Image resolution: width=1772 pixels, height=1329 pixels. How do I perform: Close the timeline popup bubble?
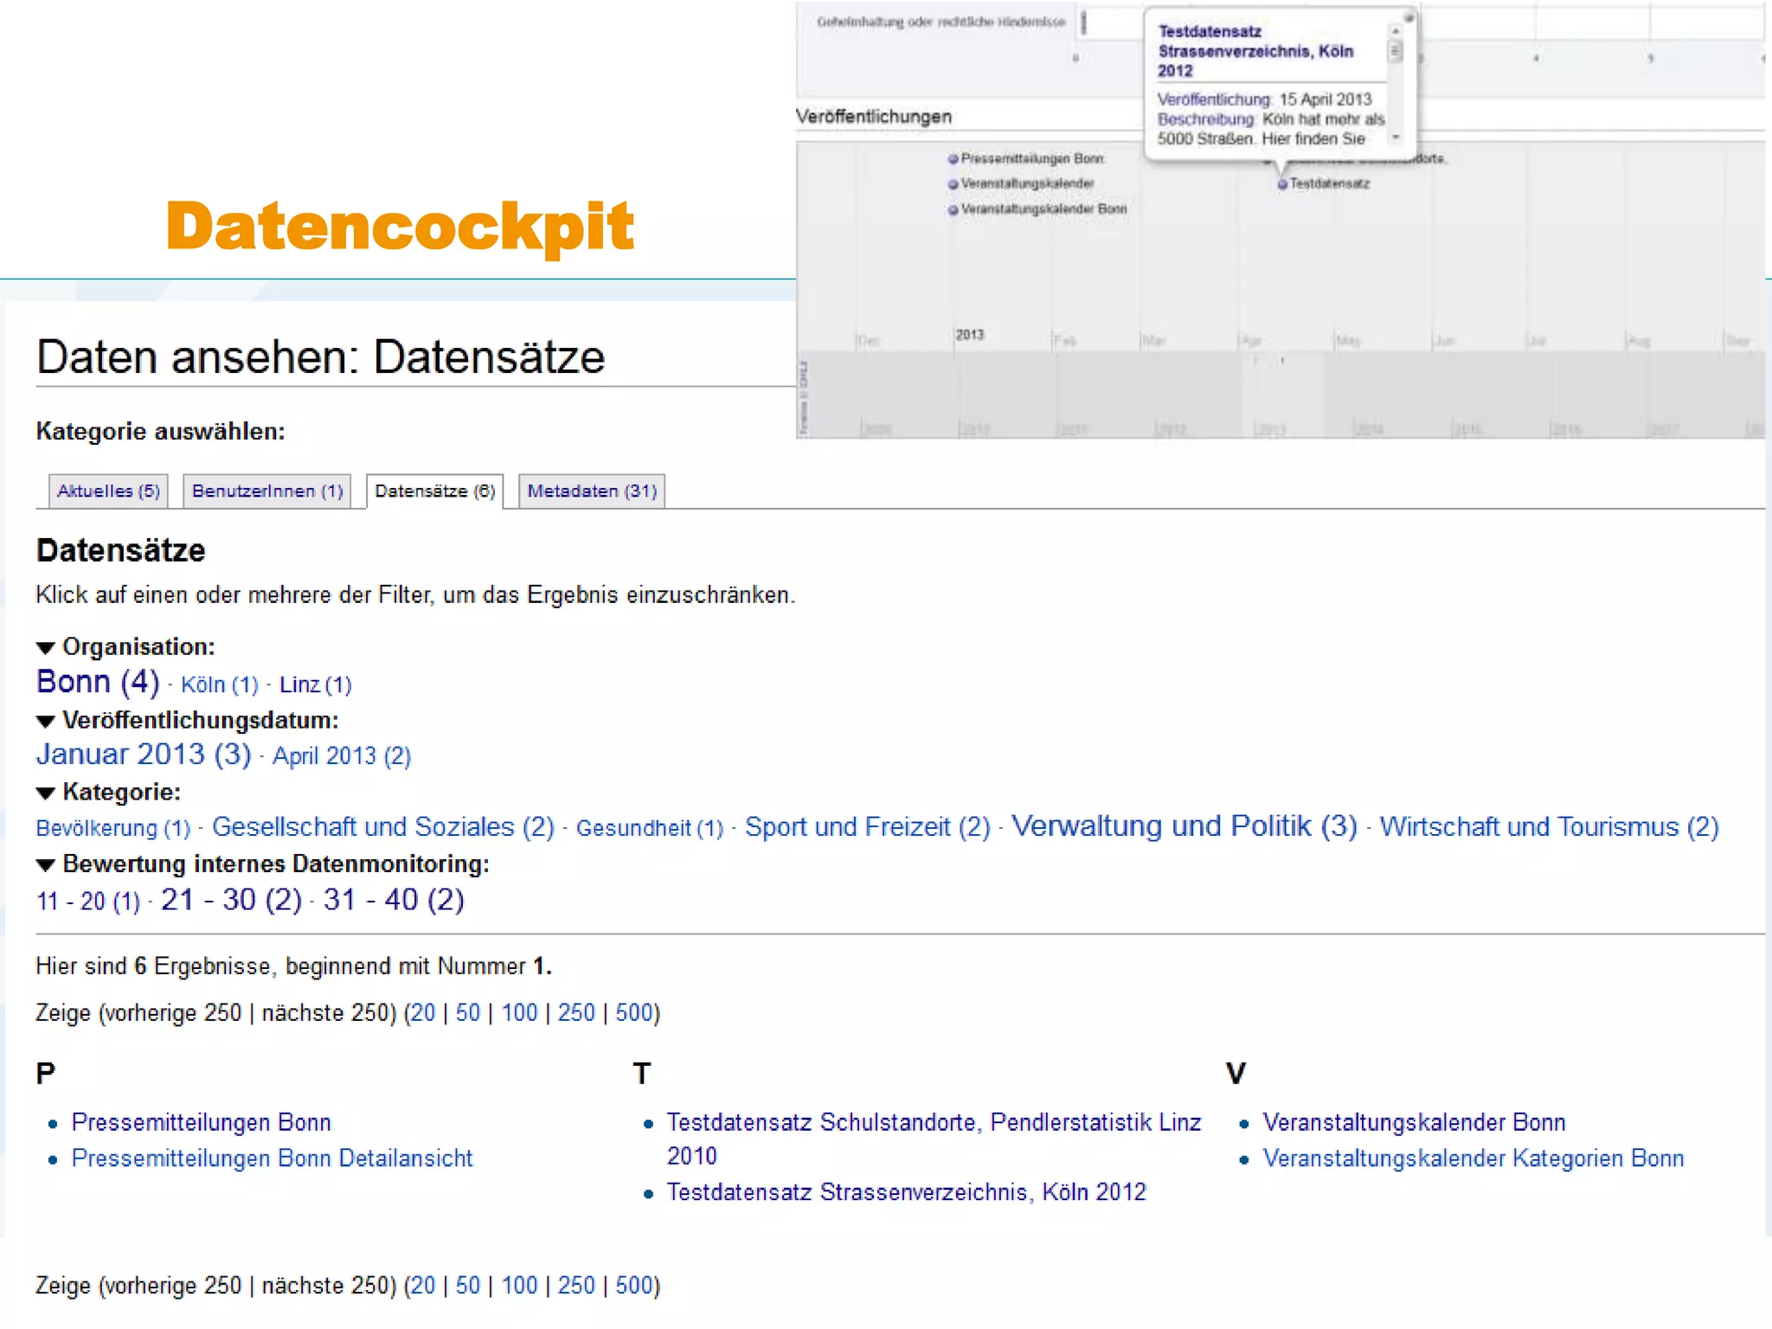[x=1408, y=17]
